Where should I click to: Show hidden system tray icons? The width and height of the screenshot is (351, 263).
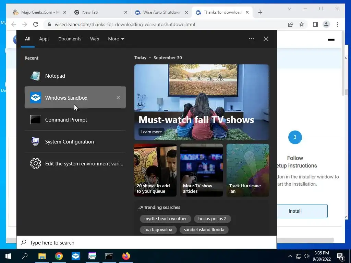click(x=290, y=256)
